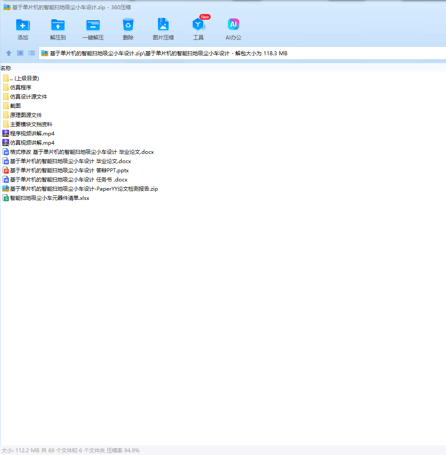Click the MP4 icon of 仿真视频讲解.mp4
Viewport: 446px width, 455px height.
pyautogui.click(x=6, y=143)
